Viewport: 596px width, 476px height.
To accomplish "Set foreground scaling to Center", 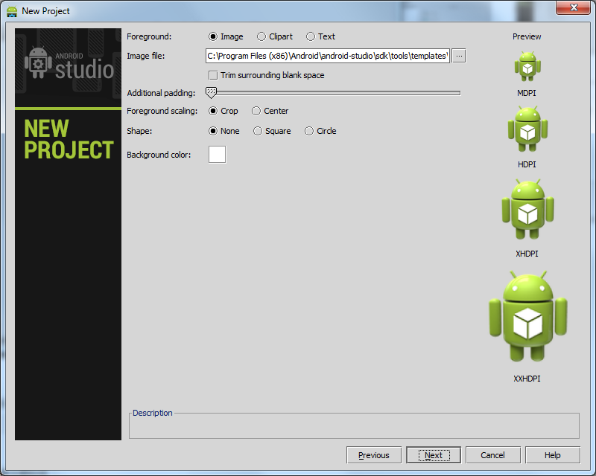I will pos(256,110).
